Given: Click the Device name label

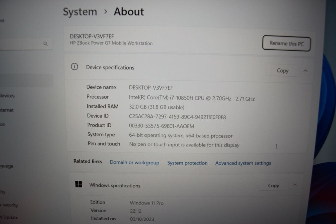Looking at the screenshot, I should (101, 87).
